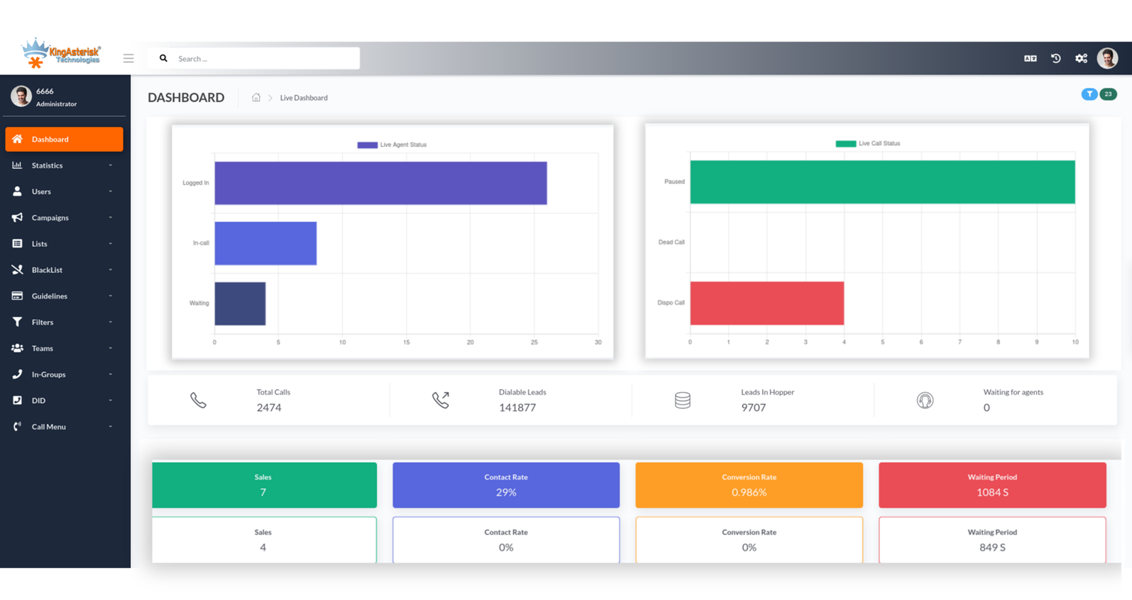Screen dimensions: 1132x600
Task: Expand the Call Menu dropdown arrow
Action: point(110,427)
